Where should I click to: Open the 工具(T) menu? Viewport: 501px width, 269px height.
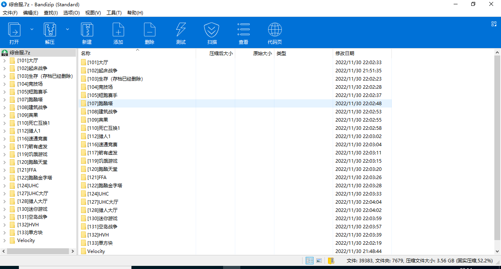click(x=114, y=13)
